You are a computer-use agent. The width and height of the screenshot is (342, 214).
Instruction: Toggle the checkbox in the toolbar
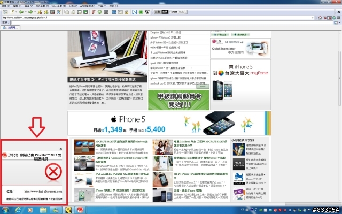click(170, 12)
